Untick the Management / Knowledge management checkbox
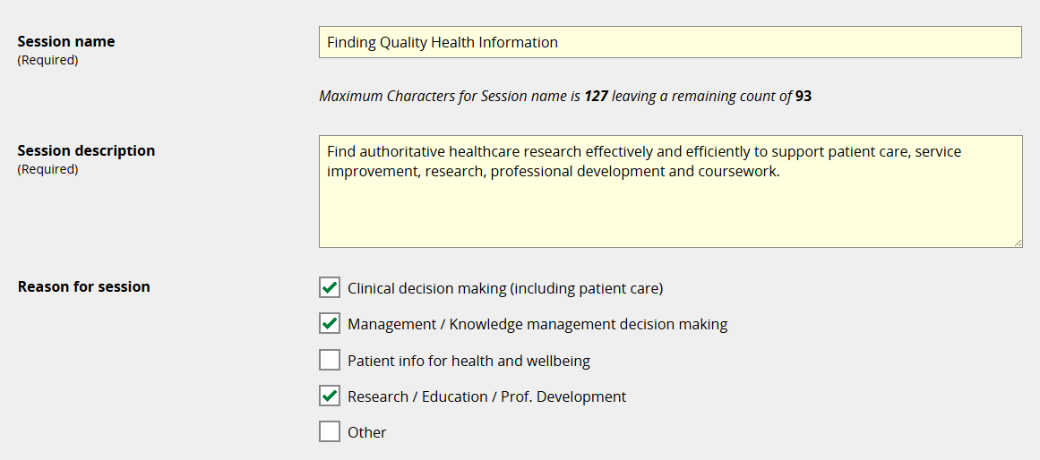Screen dimensions: 1040x460 pos(330,323)
